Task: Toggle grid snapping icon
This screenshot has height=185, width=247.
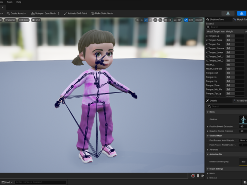Action: 166,20
